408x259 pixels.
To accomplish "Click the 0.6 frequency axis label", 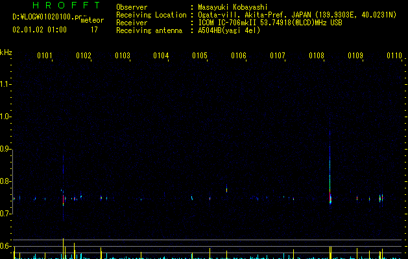I will pos(5,246).
